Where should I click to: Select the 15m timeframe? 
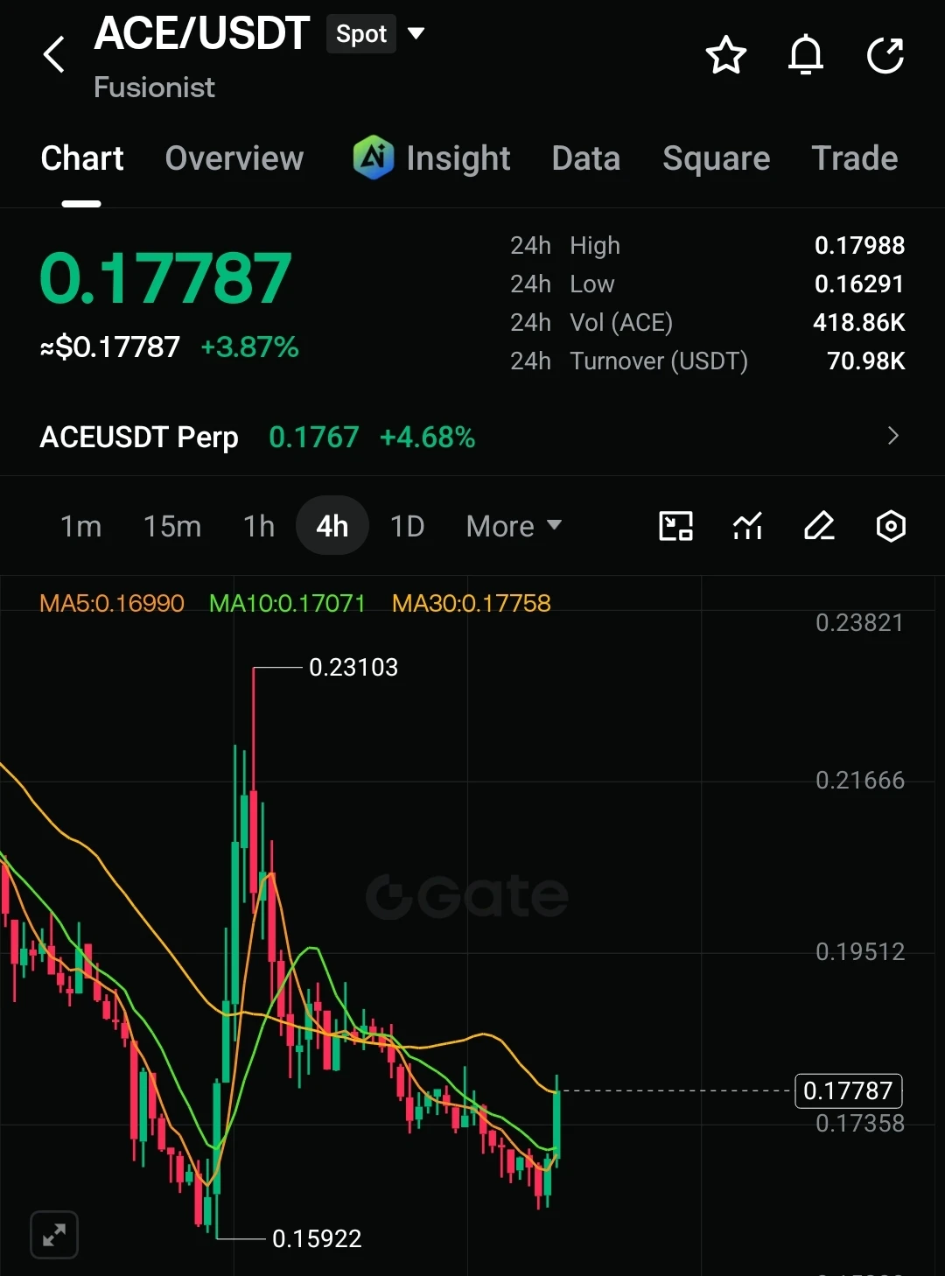172,526
